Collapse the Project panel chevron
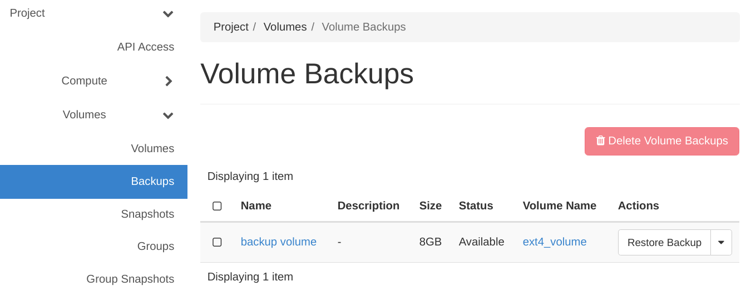This screenshot has width=751, height=291. [168, 14]
